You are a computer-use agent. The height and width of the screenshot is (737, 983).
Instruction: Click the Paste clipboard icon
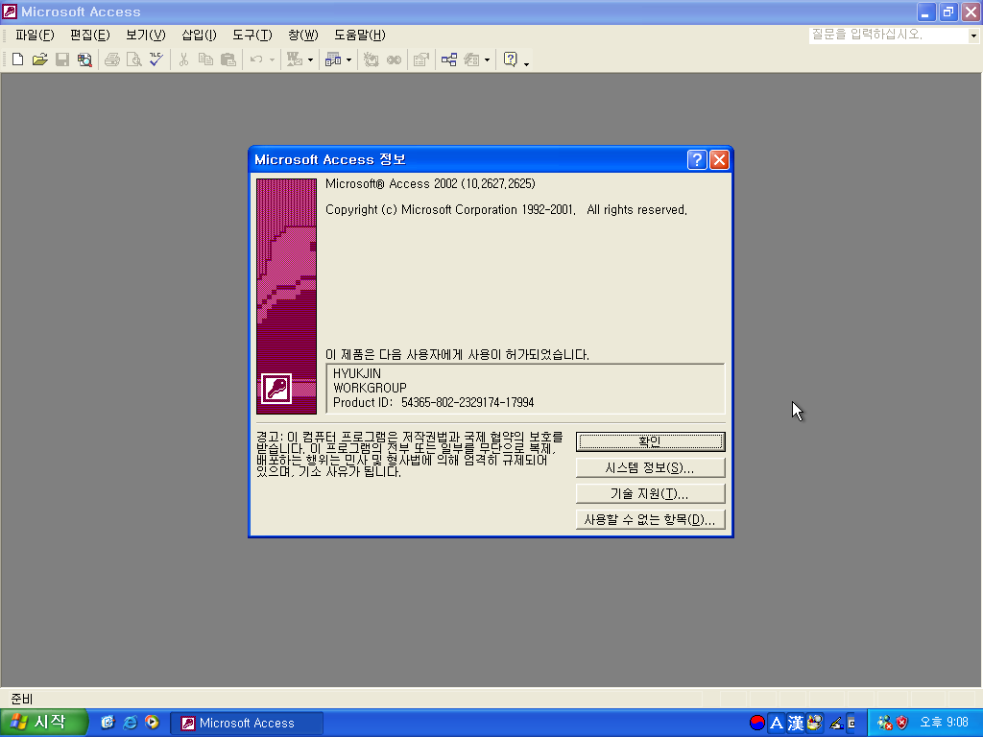[228, 59]
